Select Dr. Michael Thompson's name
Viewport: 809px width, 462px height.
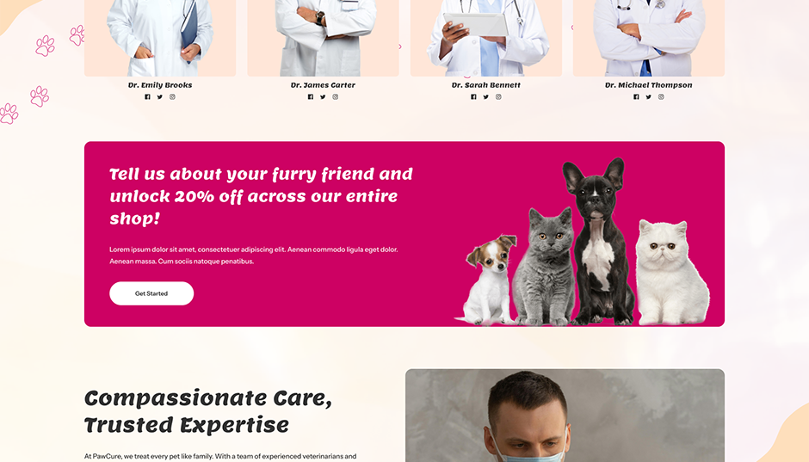click(649, 85)
